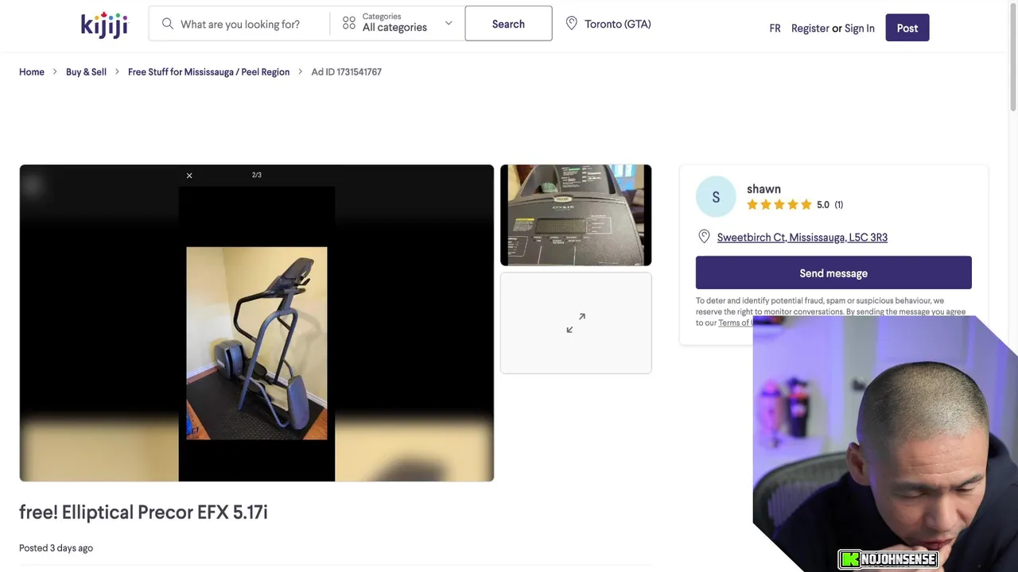Click the search magnifier icon

click(x=167, y=24)
